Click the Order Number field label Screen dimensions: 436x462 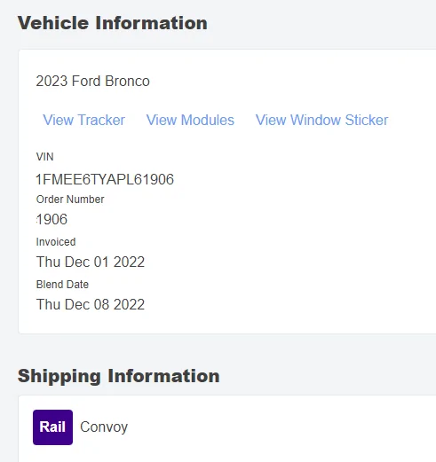70,200
